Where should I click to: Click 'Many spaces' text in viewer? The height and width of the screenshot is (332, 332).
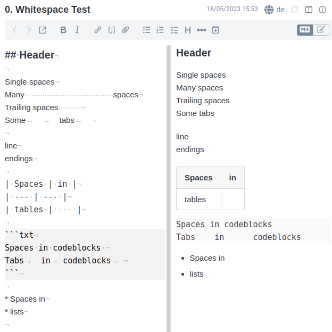pos(200,88)
